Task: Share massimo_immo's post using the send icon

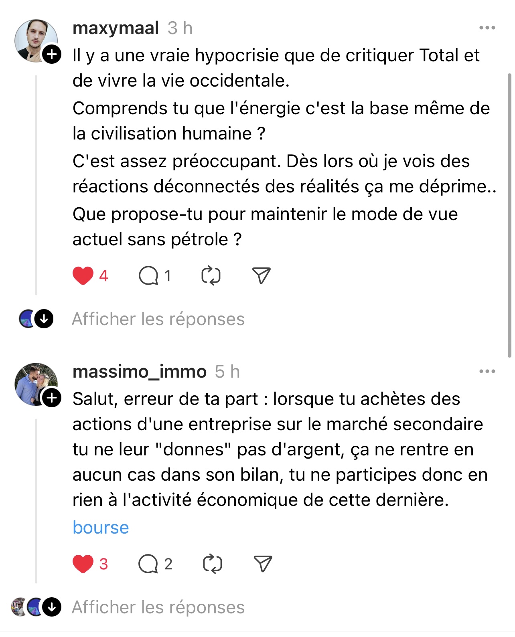Action: tap(263, 564)
